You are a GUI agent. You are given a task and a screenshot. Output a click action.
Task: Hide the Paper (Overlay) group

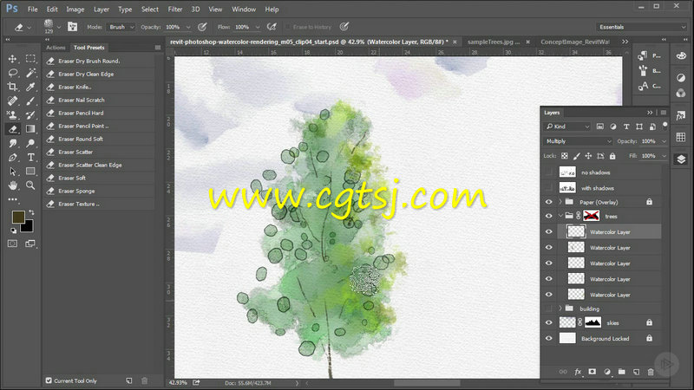[549, 202]
